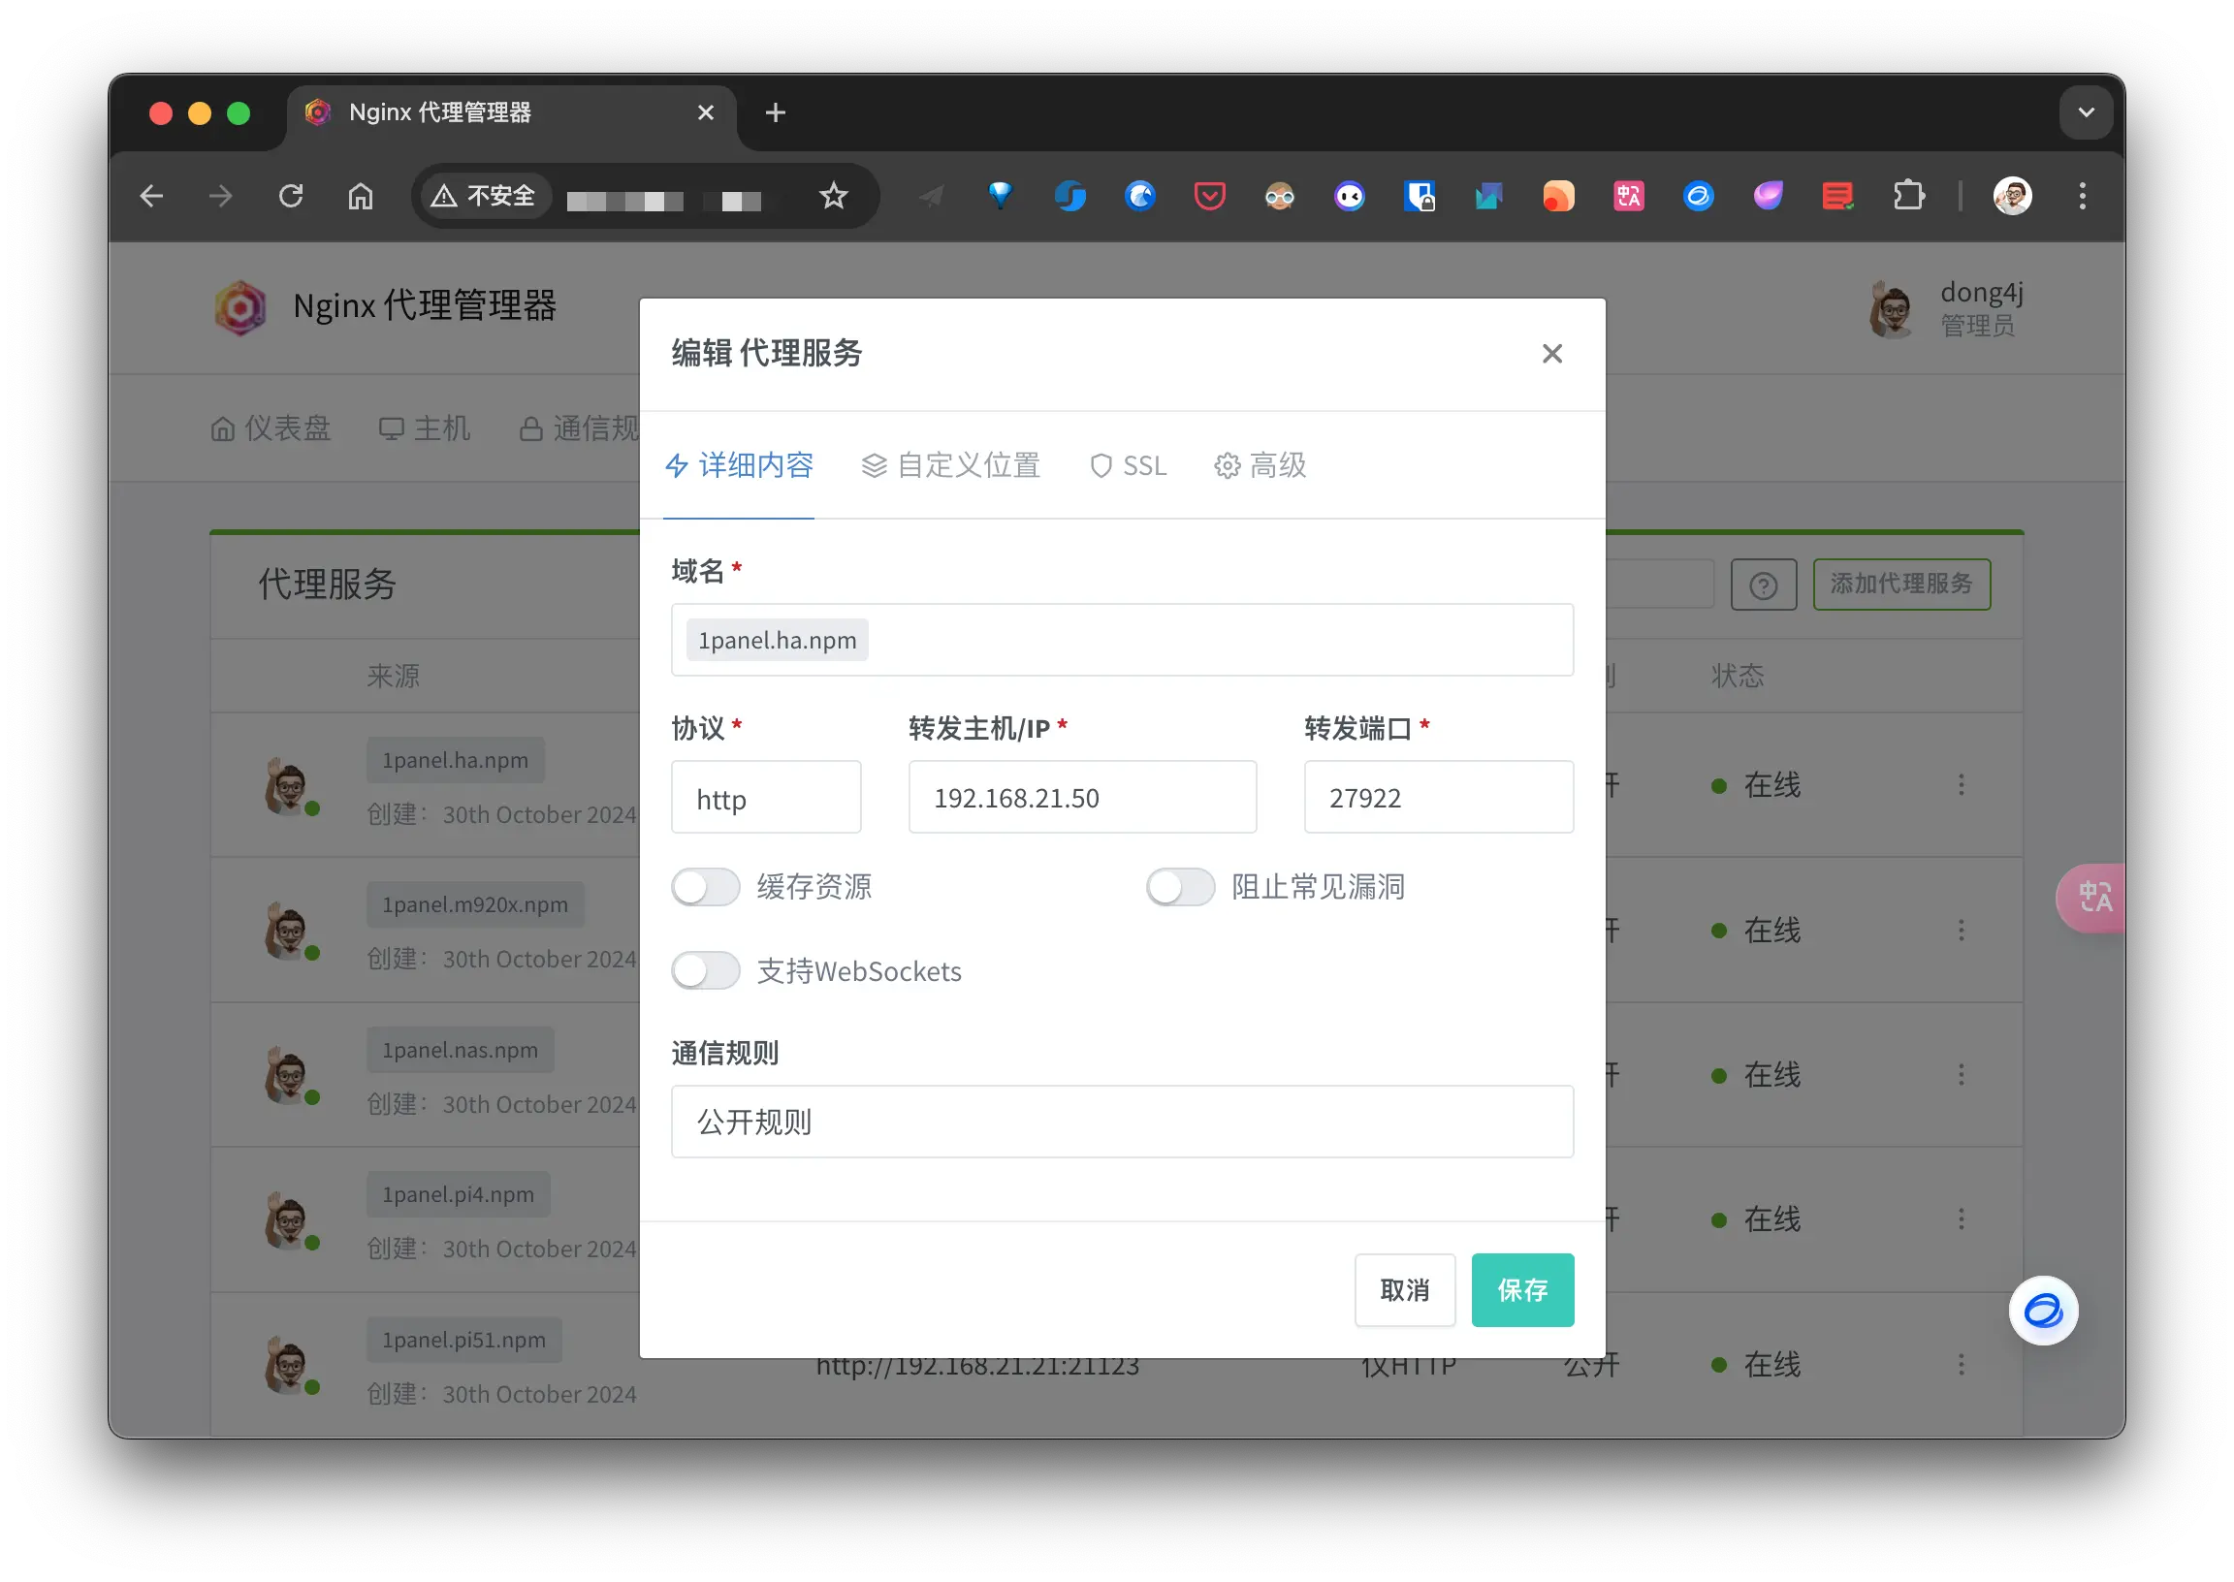This screenshot has height=1582, width=2234.
Task: Close the edit proxy dialog with X
Action: (x=1551, y=354)
